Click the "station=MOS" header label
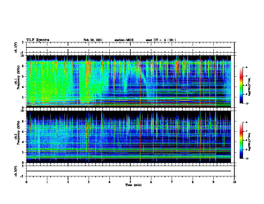 click(x=124, y=40)
